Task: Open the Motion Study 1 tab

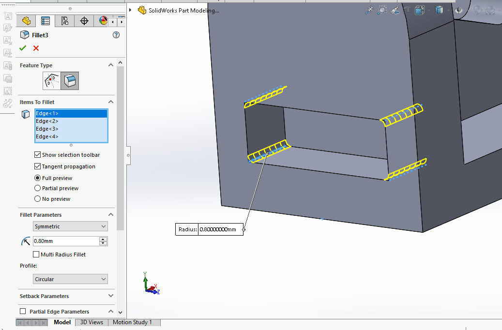Action: 132,322
